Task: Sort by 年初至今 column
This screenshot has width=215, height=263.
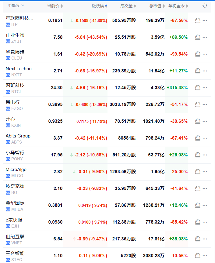Action: [178, 6]
